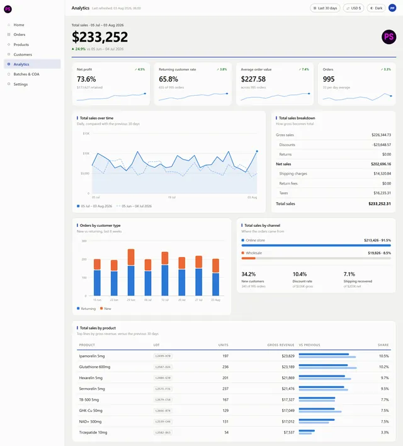Click the half-moon icon in Dark button
This screenshot has height=446, width=403.
pyautogui.click(x=372, y=8)
